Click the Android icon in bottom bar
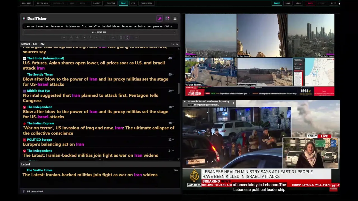This screenshot has height=201, width=358. pyautogui.click(x=23, y=192)
